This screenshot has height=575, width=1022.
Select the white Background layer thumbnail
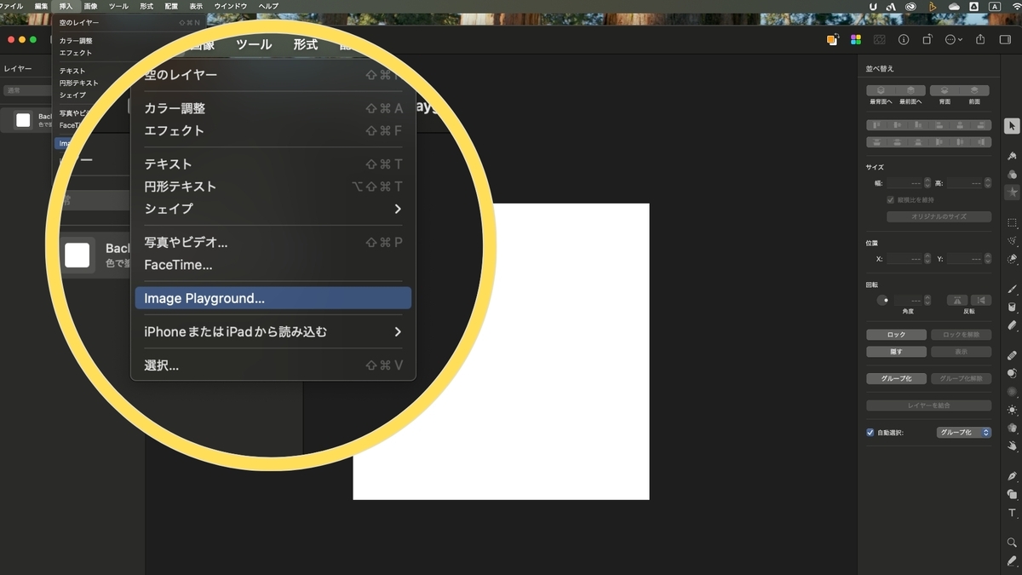click(23, 120)
